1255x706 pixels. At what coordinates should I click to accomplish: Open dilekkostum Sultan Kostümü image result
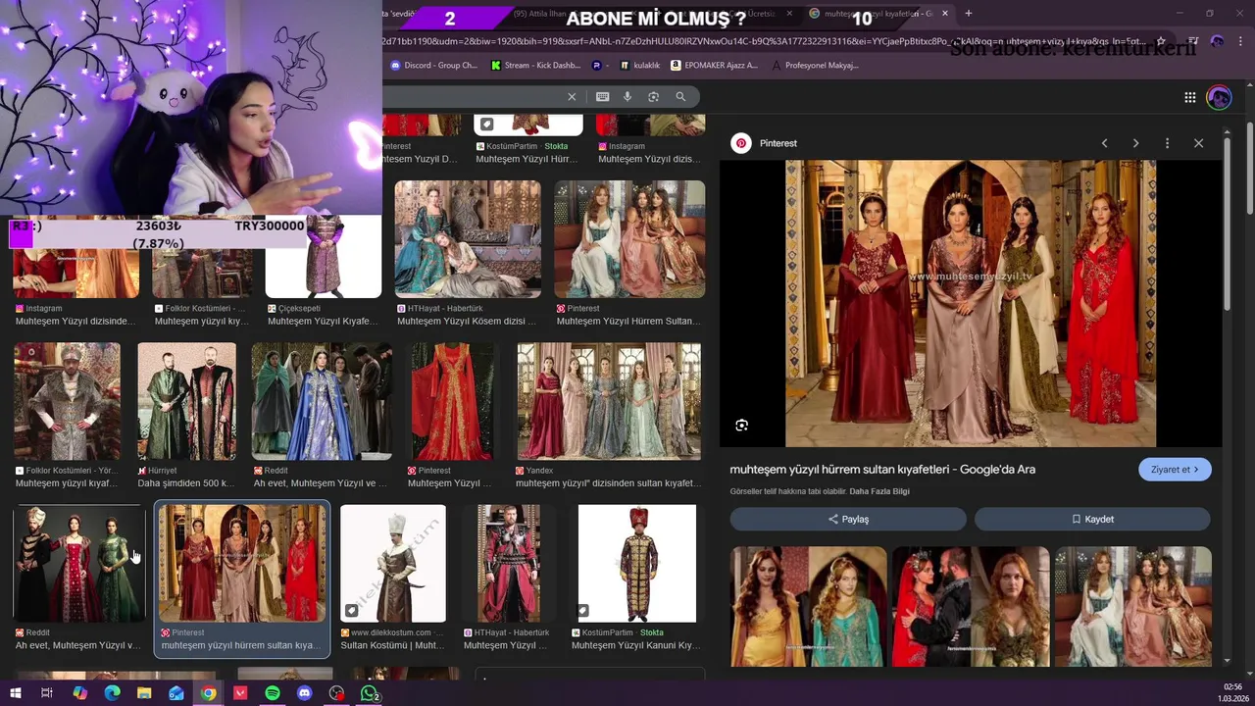tap(392, 564)
